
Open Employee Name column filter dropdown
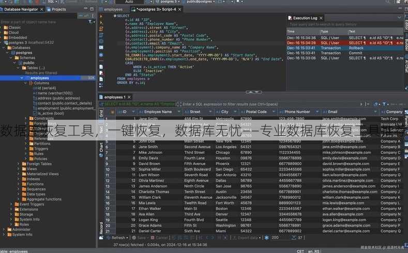click(x=179, y=112)
